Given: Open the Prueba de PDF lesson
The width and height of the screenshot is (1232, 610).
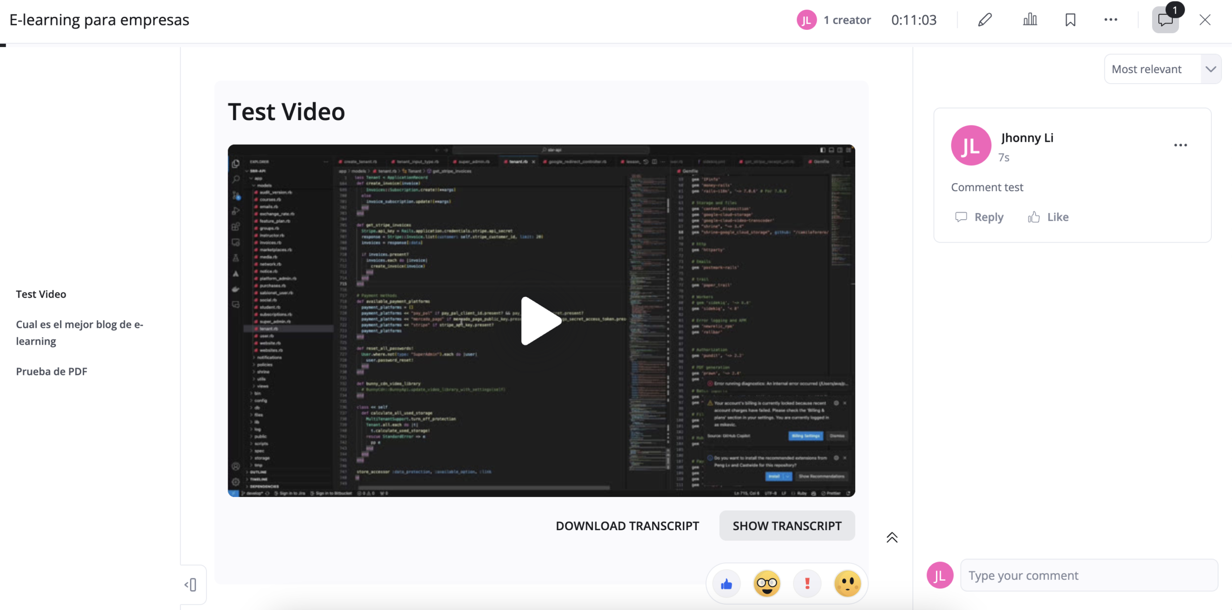Looking at the screenshot, I should pyautogui.click(x=51, y=371).
